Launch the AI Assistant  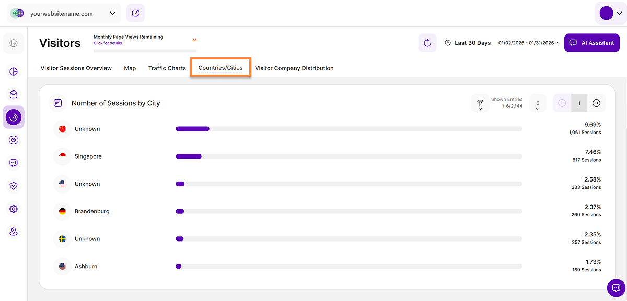pyautogui.click(x=591, y=43)
